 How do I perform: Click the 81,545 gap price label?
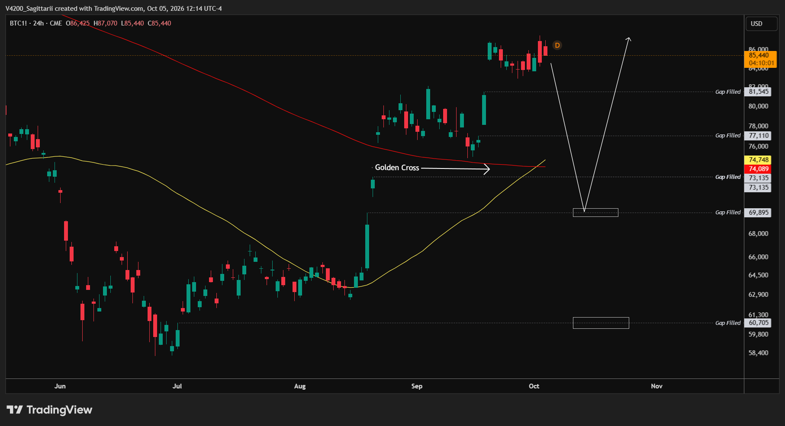pos(759,92)
